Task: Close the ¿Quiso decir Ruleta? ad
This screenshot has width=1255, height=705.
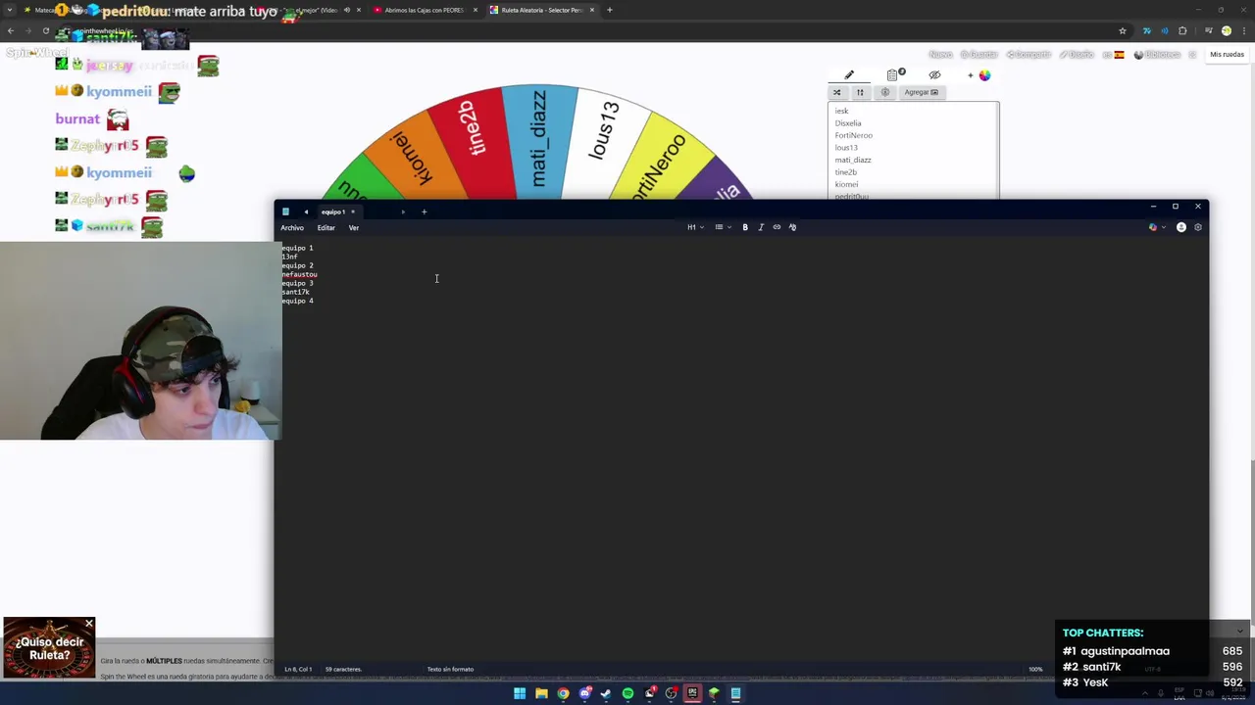Action: click(89, 624)
